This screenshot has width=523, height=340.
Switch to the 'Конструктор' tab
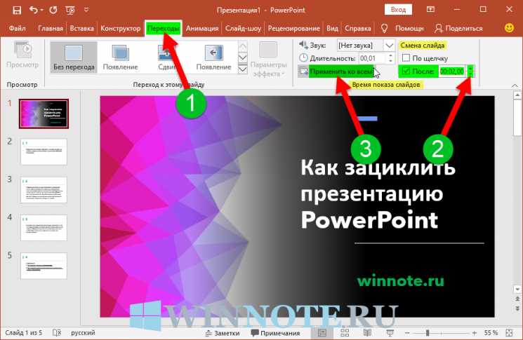[x=121, y=29]
